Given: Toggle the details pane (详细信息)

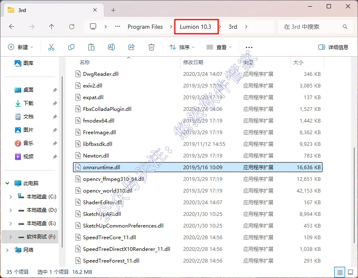Looking at the screenshot, I should (333, 47).
